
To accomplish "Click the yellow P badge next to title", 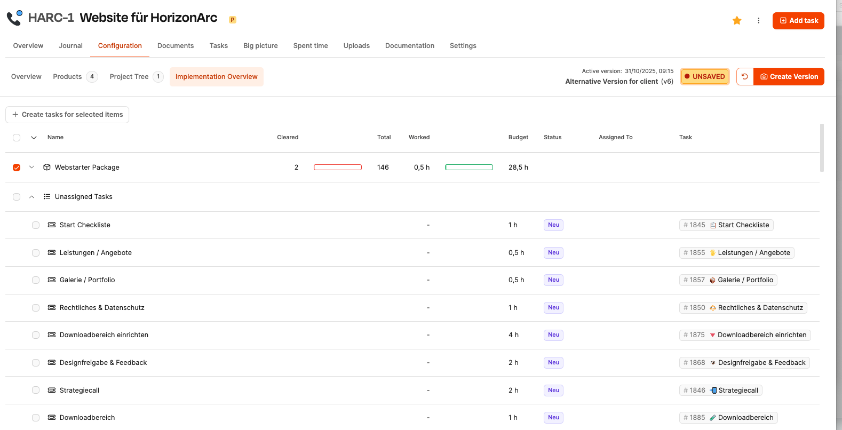I will [233, 20].
